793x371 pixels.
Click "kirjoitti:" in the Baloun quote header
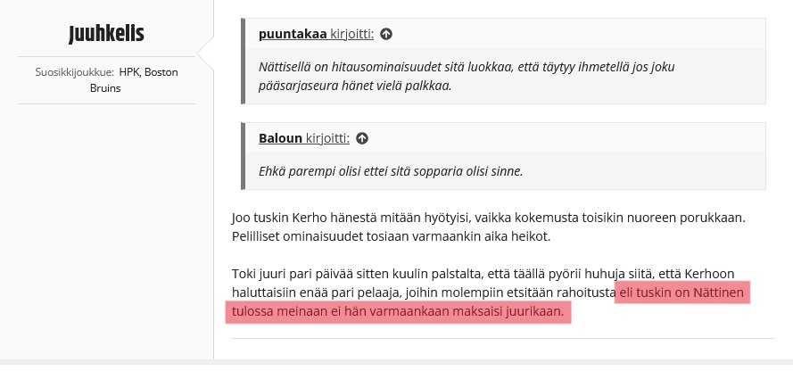click(328, 138)
